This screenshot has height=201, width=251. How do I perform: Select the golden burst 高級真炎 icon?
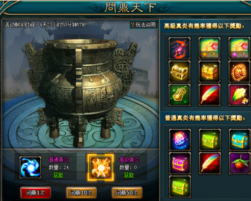point(101,167)
